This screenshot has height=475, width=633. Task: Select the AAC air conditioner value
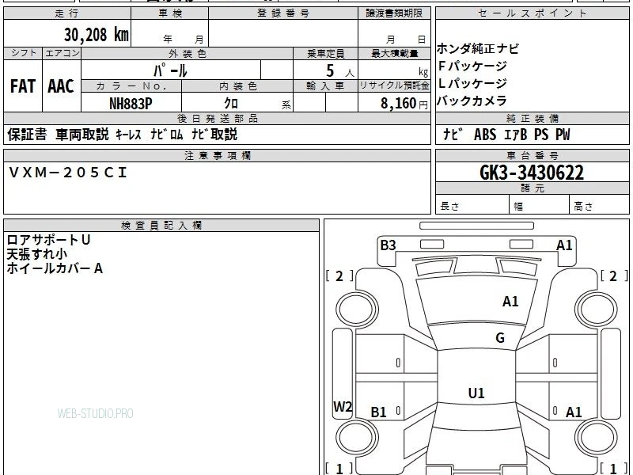[61, 86]
